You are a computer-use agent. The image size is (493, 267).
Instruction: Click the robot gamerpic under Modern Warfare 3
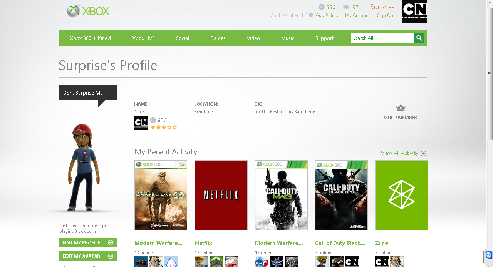(292, 262)
